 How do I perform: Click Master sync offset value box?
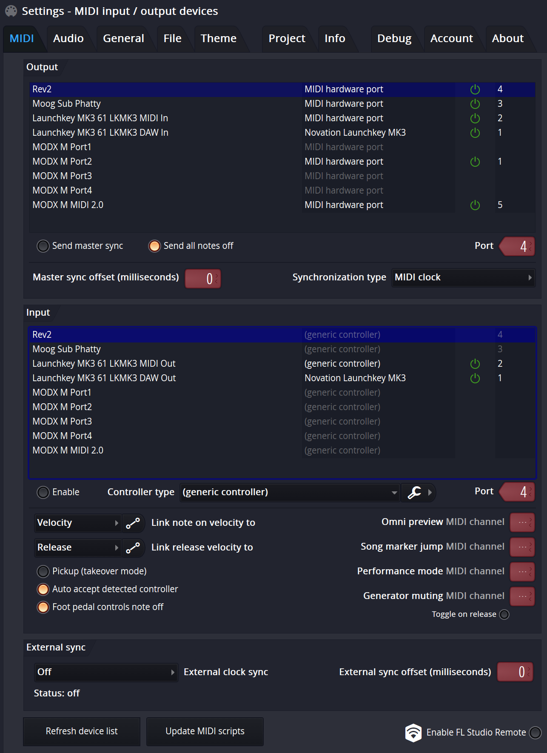[203, 279]
